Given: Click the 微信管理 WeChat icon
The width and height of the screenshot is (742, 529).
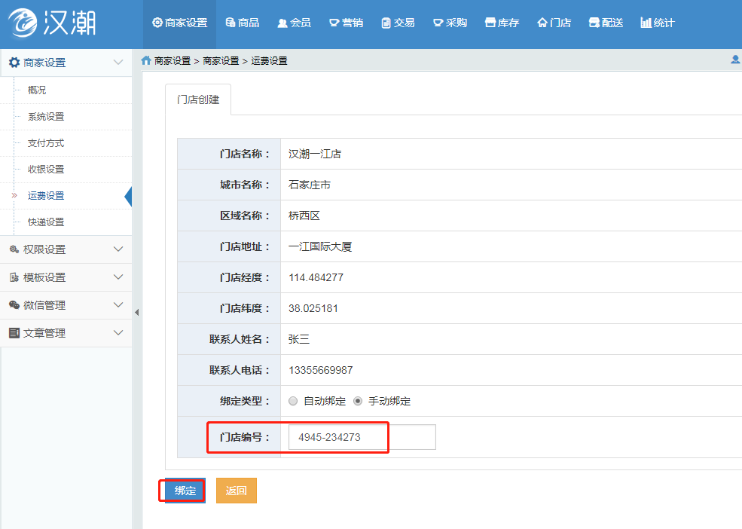Looking at the screenshot, I should point(14,305).
